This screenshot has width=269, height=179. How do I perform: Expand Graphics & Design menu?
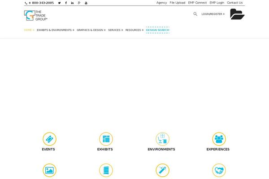pyautogui.click(x=91, y=30)
